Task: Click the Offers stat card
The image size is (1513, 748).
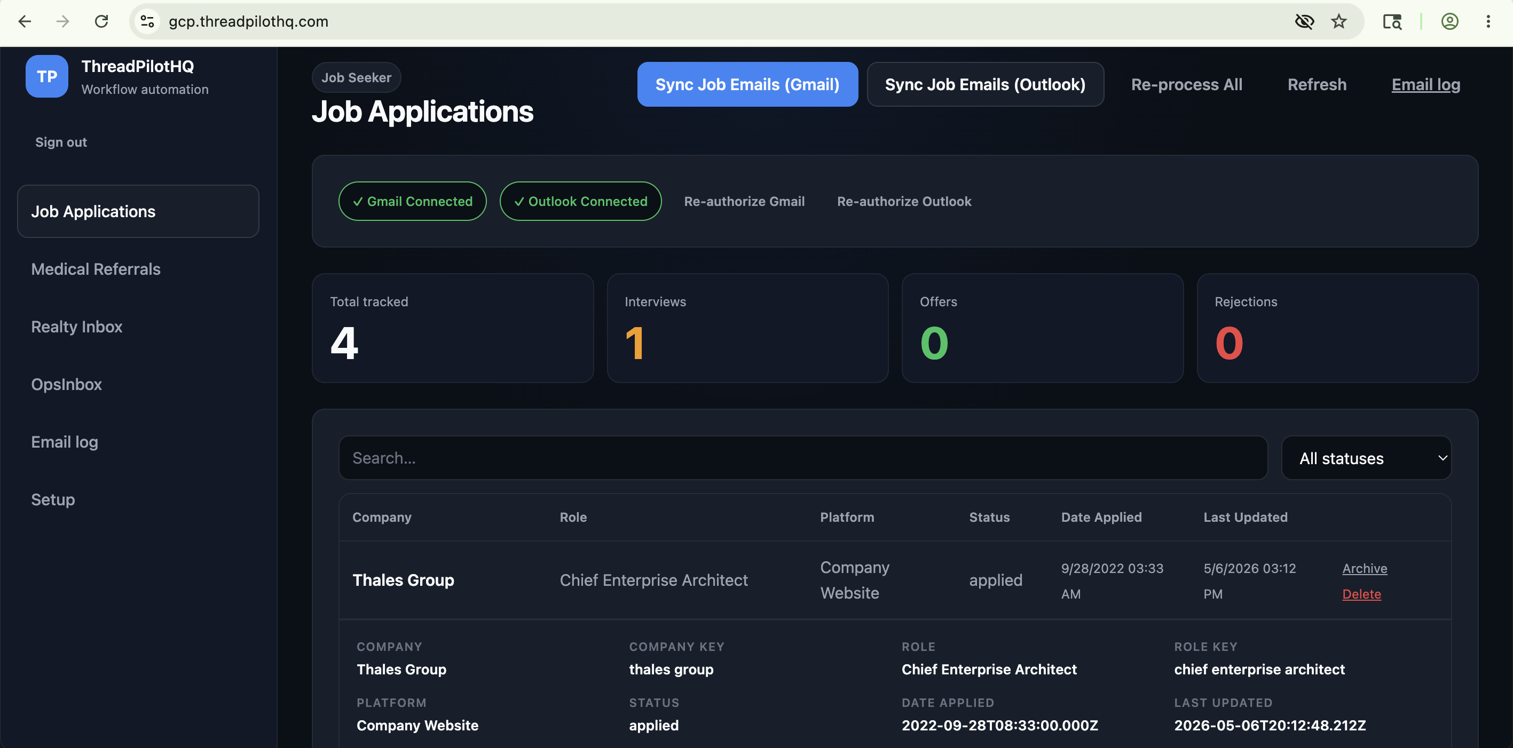Action: (x=1043, y=328)
